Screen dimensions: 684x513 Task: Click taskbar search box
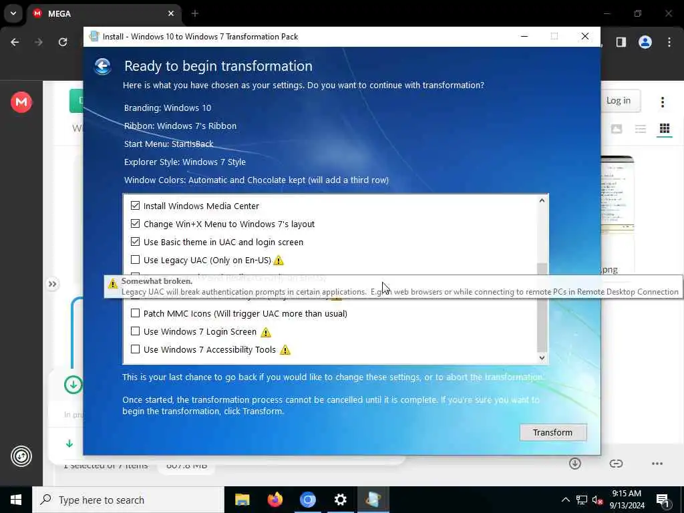[x=128, y=500]
